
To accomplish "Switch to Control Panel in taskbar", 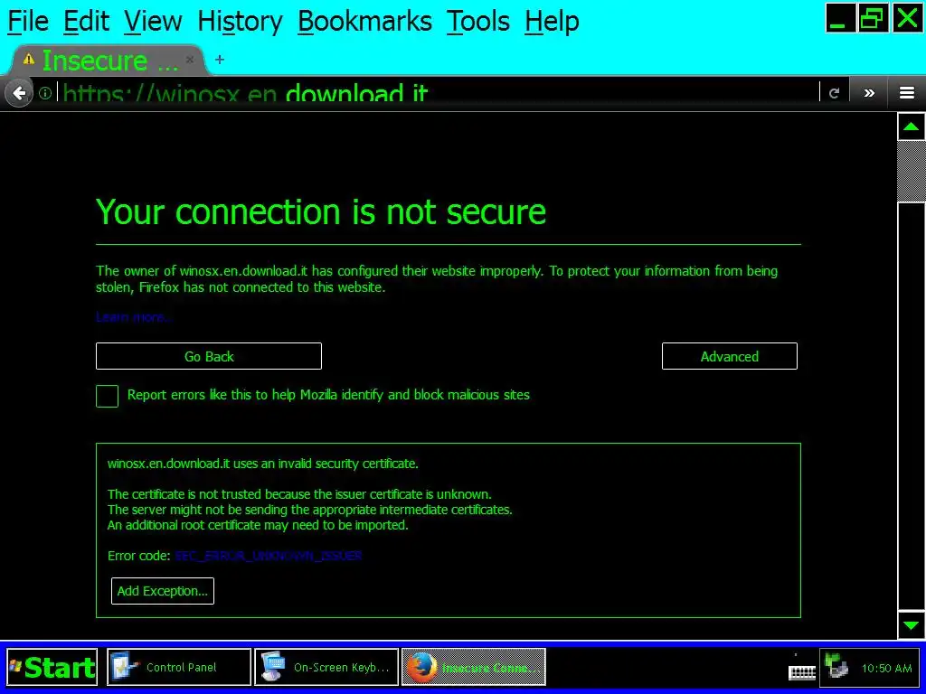I will 179,668.
